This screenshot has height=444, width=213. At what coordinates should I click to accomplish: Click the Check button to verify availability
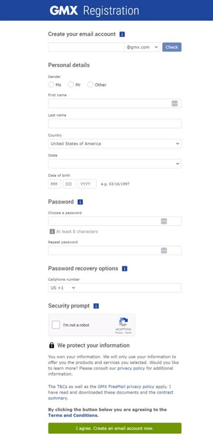(172, 47)
